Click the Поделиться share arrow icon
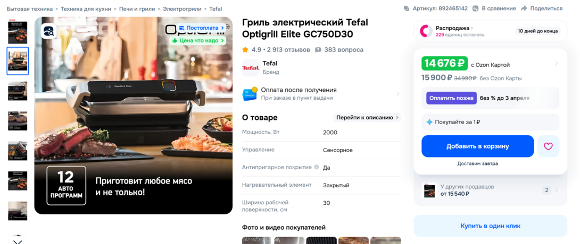580x244 pixels. pos(524,8)
